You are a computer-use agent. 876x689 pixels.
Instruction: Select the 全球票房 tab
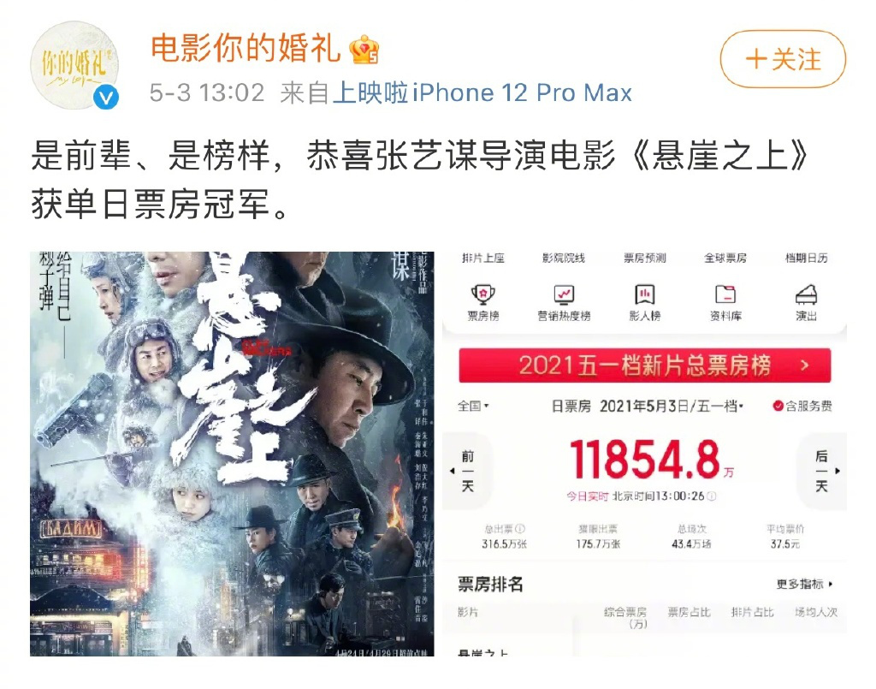click(x=725, y=258)
